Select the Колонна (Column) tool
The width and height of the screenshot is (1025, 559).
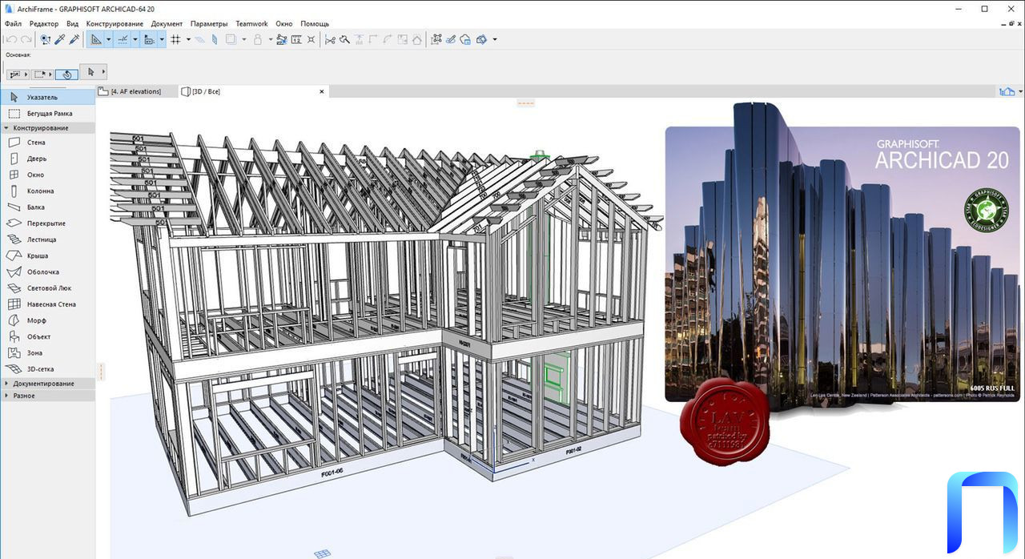coord(47,191)
